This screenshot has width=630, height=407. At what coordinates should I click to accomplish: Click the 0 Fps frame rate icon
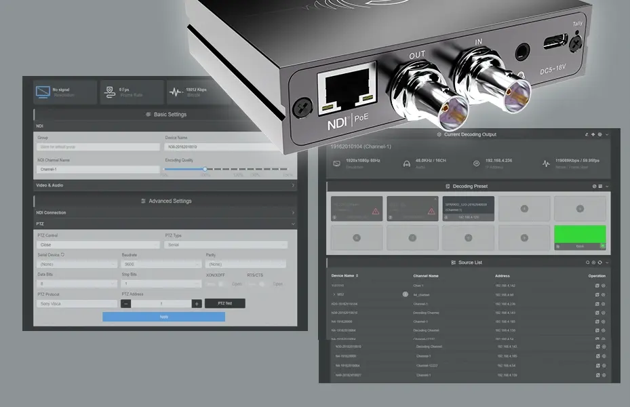(x=110, y=92)
